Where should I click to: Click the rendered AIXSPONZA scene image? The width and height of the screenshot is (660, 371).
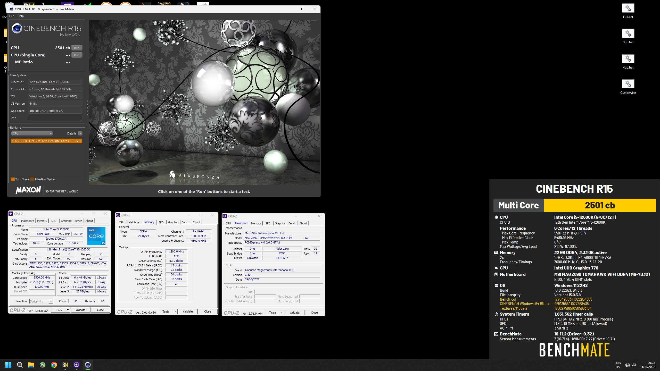(x=204, y=103)
